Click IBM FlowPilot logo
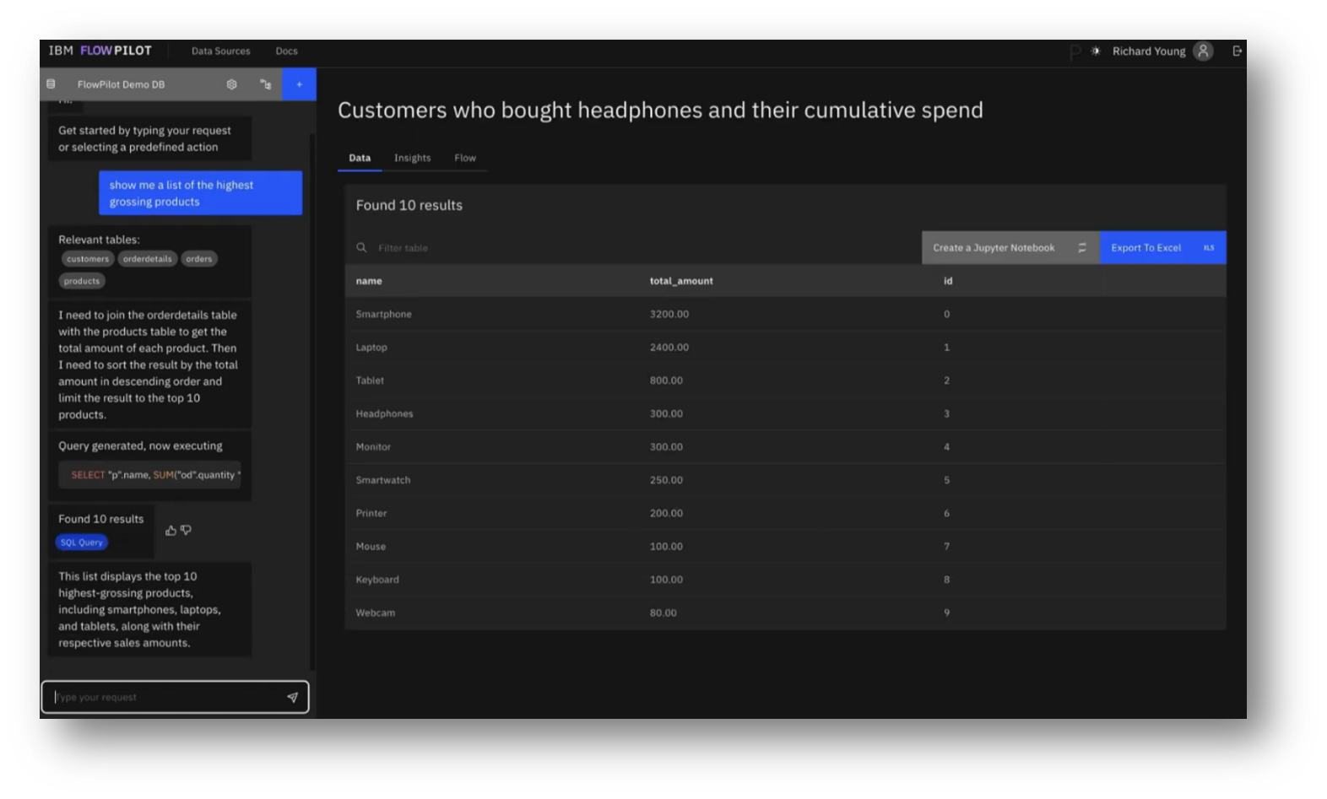Viewport: 1327px width, 799px height. [100, 51]
